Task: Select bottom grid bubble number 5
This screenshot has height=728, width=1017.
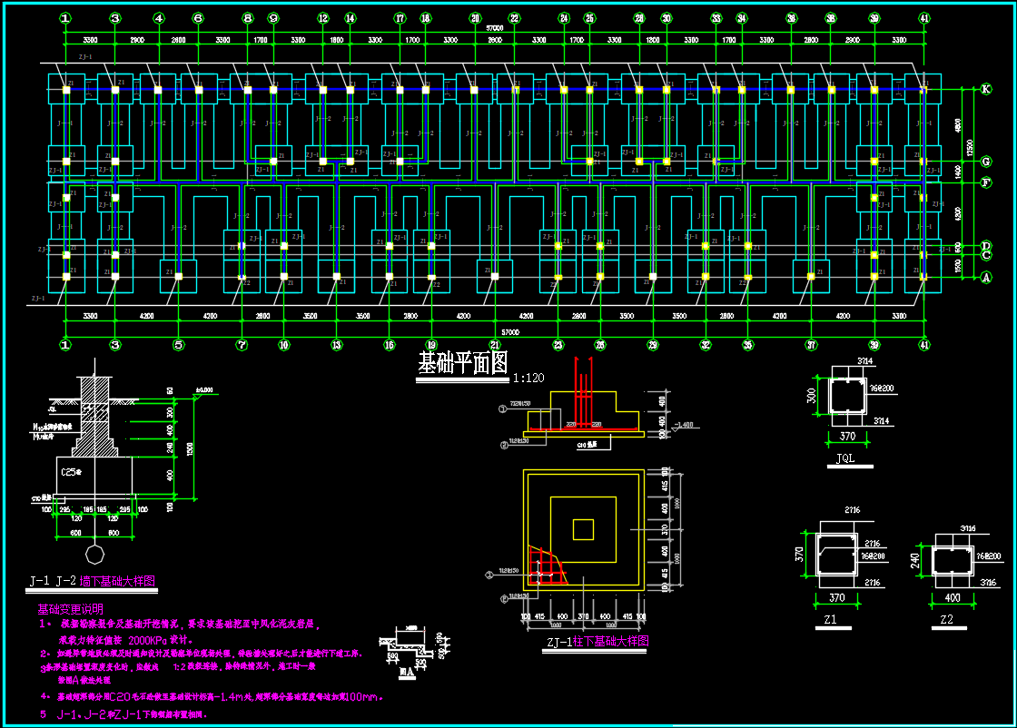Action: click(178, 345)
